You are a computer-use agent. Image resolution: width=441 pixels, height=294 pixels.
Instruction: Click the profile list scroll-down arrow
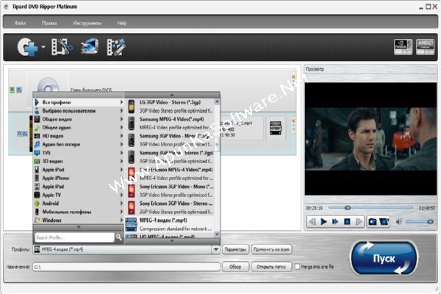point(217,234)
